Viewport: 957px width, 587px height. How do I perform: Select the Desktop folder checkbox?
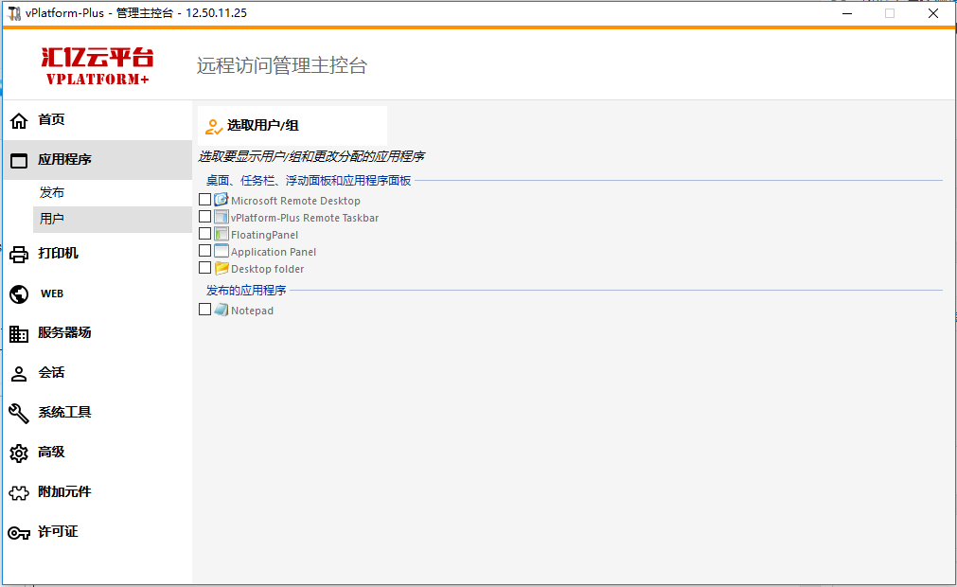pyautogui.click(x=205, y=268)
